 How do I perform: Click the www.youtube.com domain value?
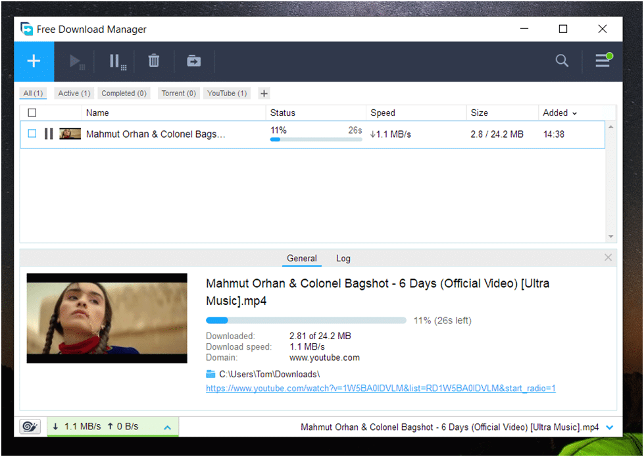point(324,358)
